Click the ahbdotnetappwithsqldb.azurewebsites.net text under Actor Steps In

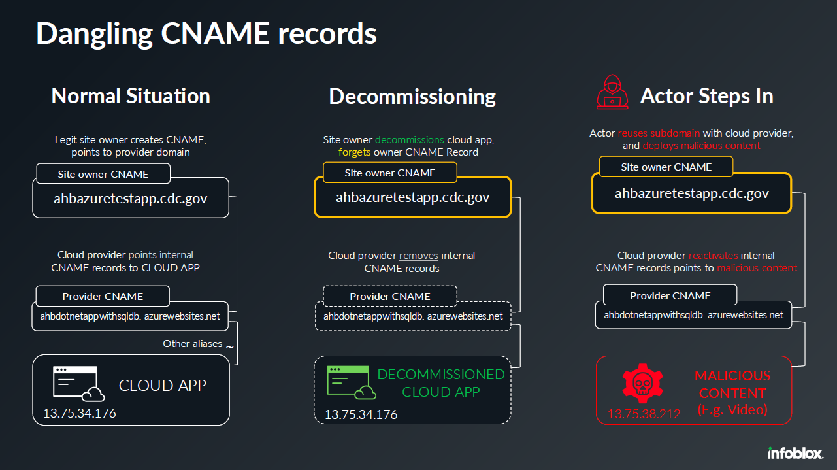click(693, 314)
